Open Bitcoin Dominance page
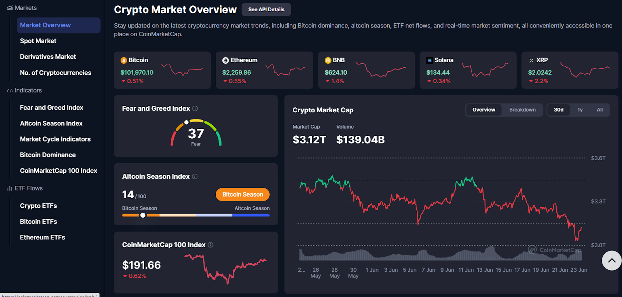Viewport: 622px width, 297px height. [x=48, y=155]
